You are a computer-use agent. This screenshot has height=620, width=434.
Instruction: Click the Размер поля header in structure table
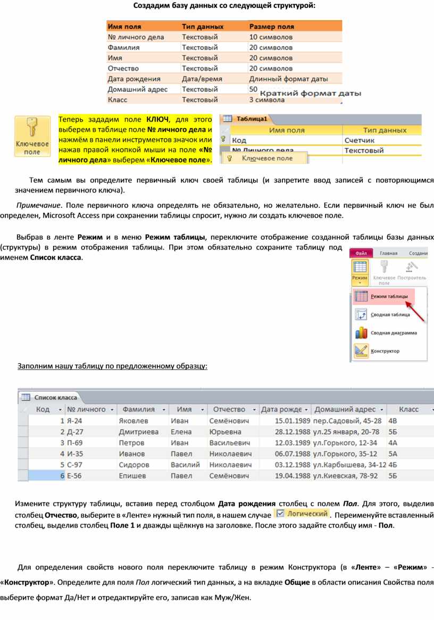coord(272,27)
